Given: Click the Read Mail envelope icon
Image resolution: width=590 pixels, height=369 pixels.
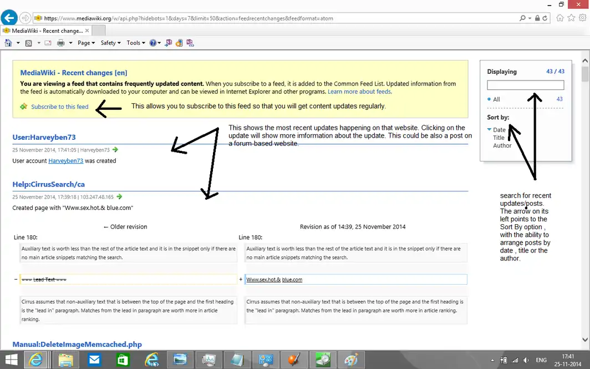Looking at the screenshot, I should click(48, 43).
